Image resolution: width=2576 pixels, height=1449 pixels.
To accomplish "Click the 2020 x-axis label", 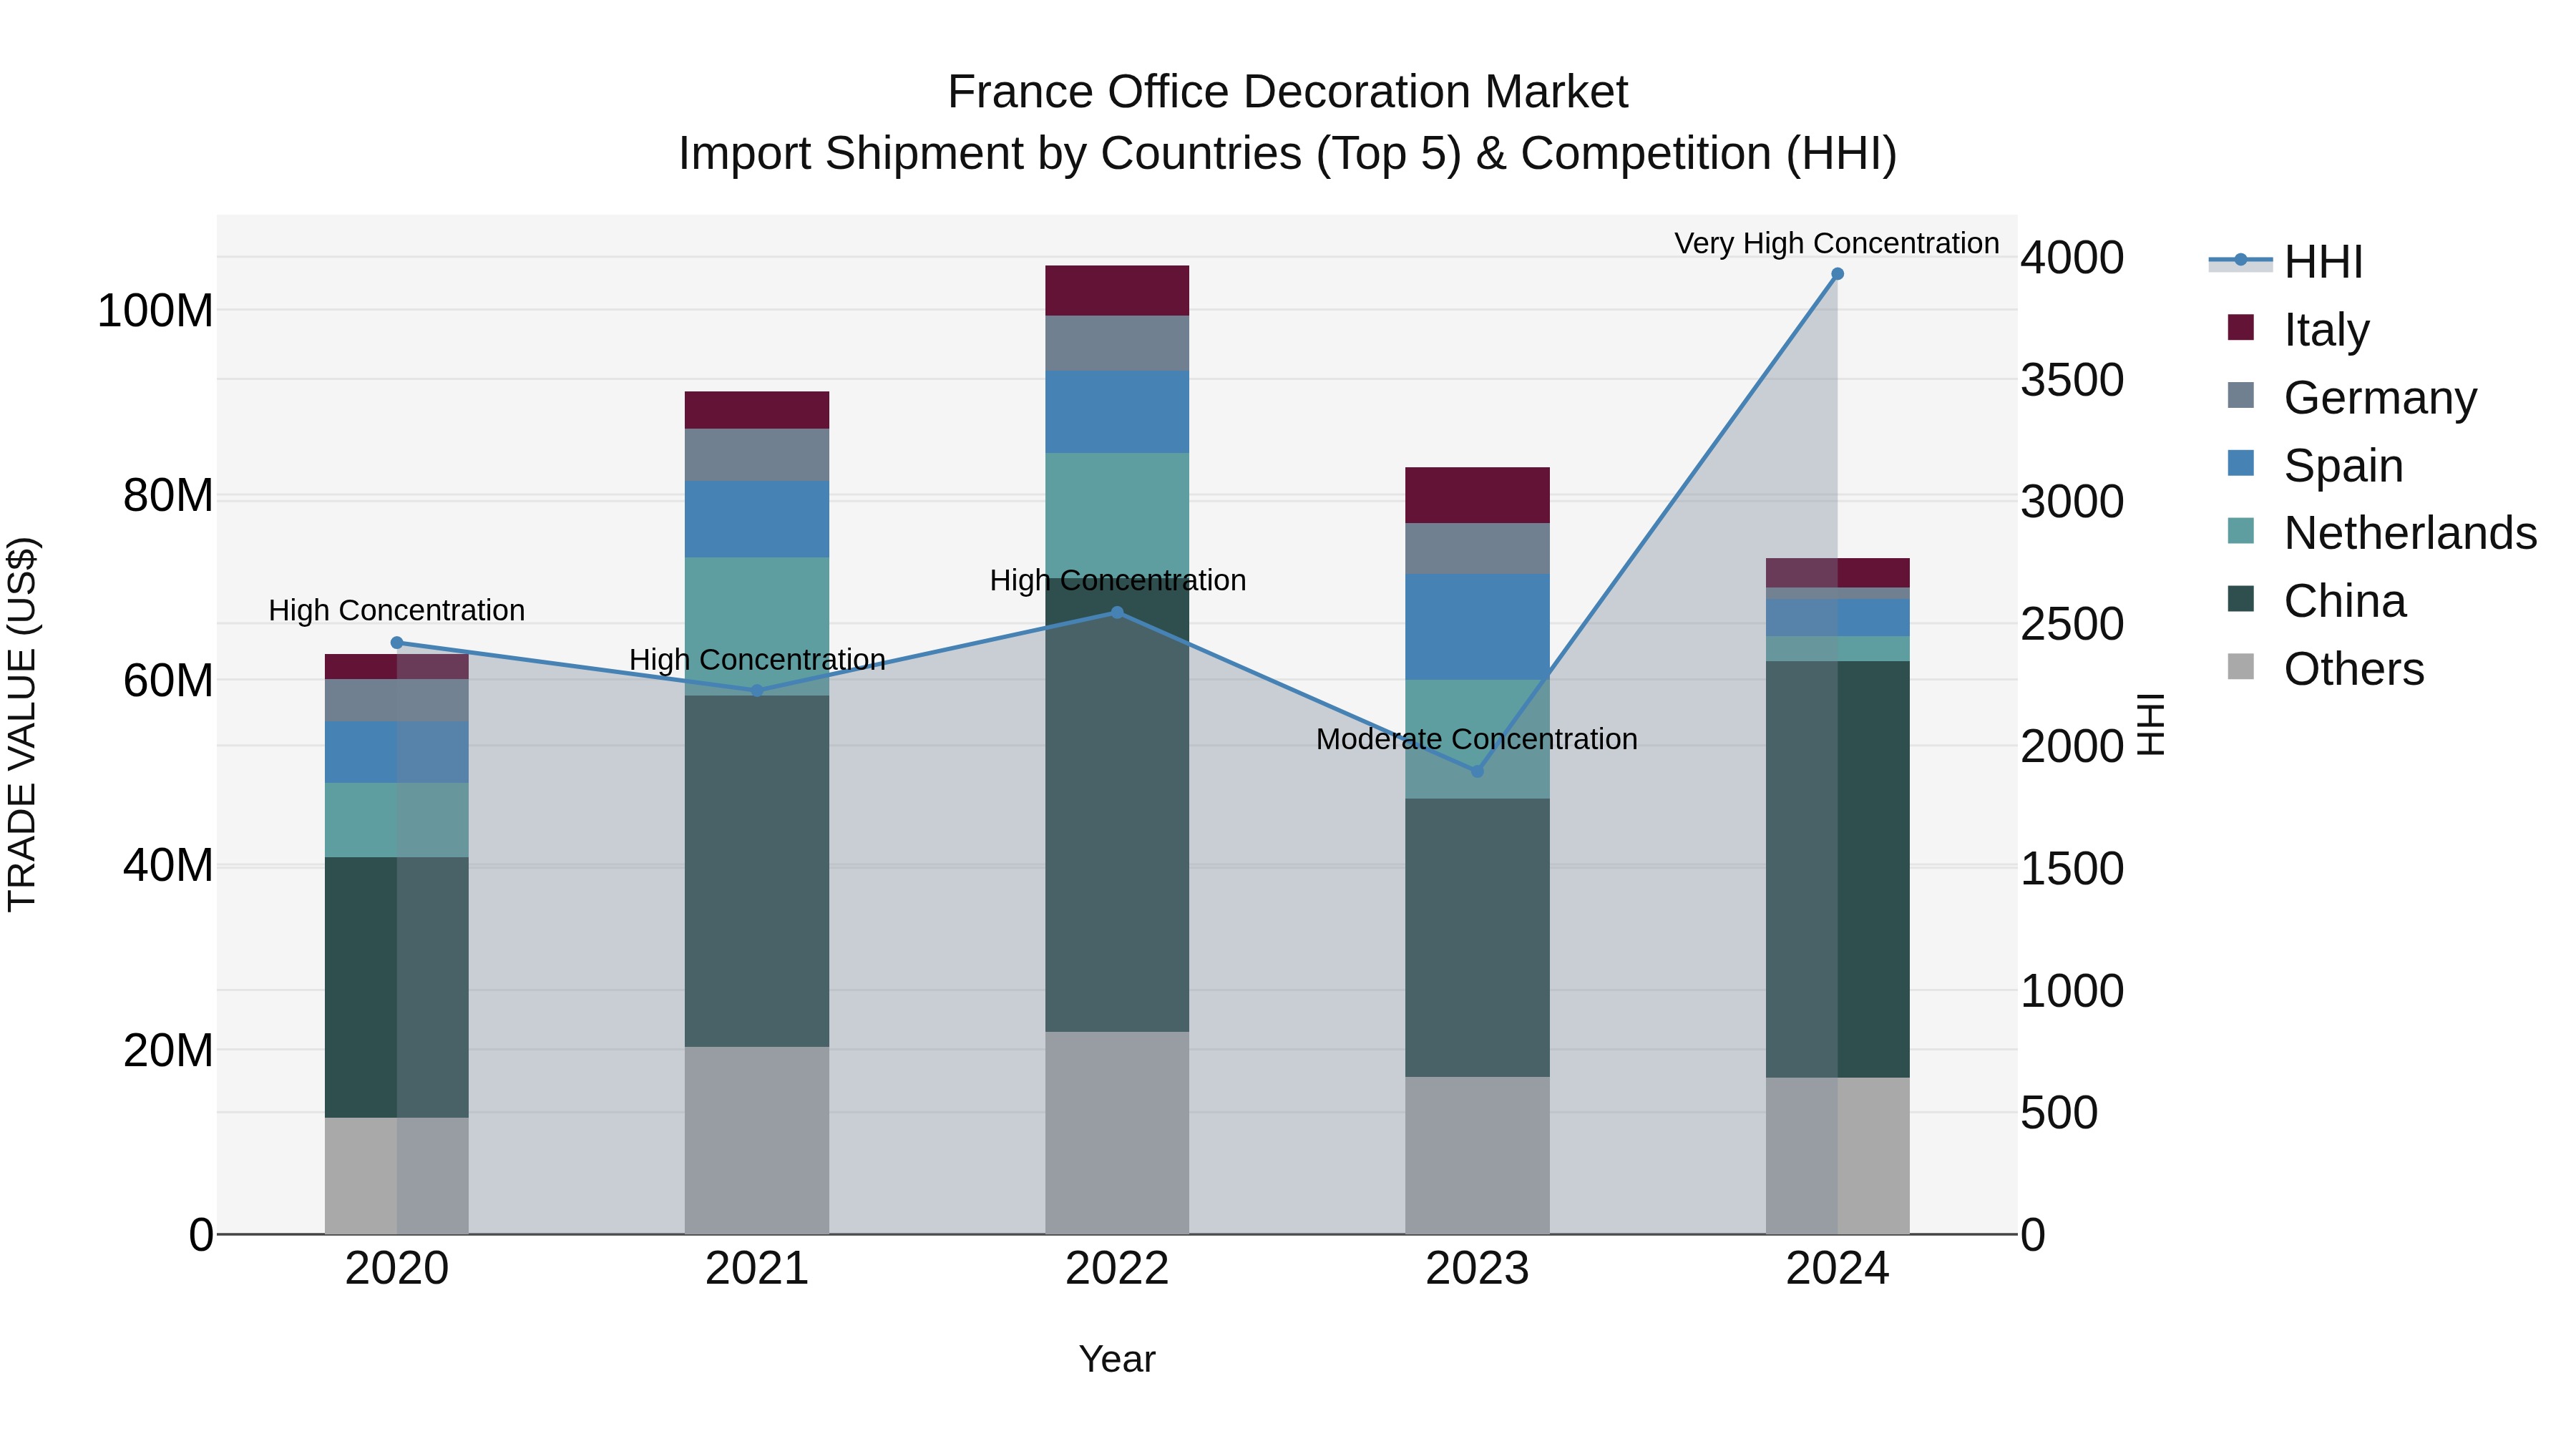I will [x=397, y=1269].
